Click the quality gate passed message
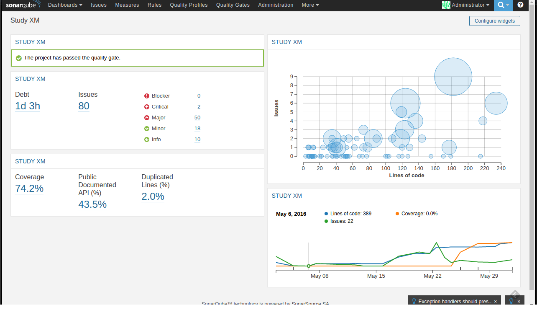Screen dimensions: 537x310 (x=72, y=58)
